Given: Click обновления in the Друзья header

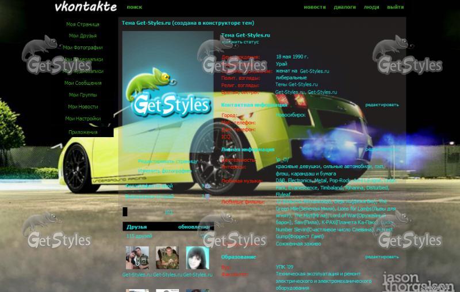Looking at the screenshot, I should (194, 227).
